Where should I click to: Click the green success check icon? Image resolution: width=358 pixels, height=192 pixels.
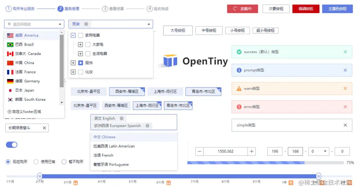click(239, 52)
